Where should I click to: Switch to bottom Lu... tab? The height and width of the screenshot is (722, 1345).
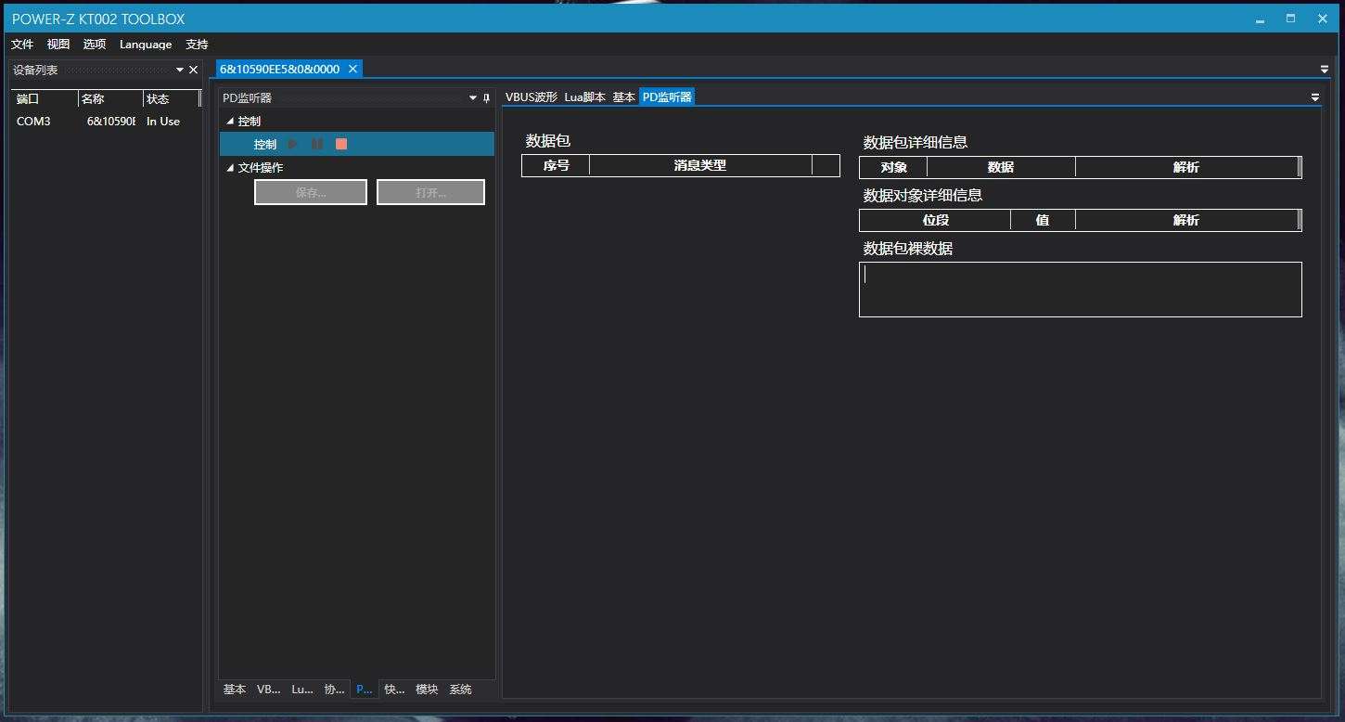[x=302, y=690]
